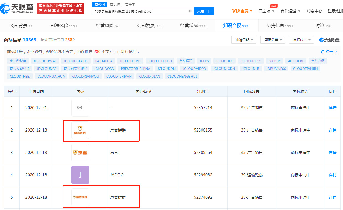Image resolution: width=343 pixels, height=210 pixels.
Task: Open the purple J JADOO trademark image
Action: [x=80, y=175]
